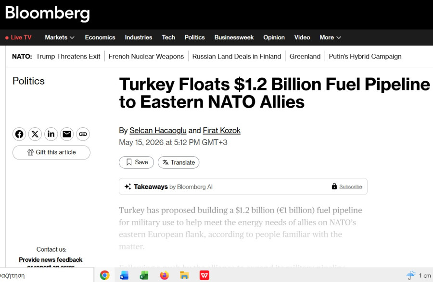This screenshot has height=282, width=433.
Task: Share article by email icon
Action: 67,134
